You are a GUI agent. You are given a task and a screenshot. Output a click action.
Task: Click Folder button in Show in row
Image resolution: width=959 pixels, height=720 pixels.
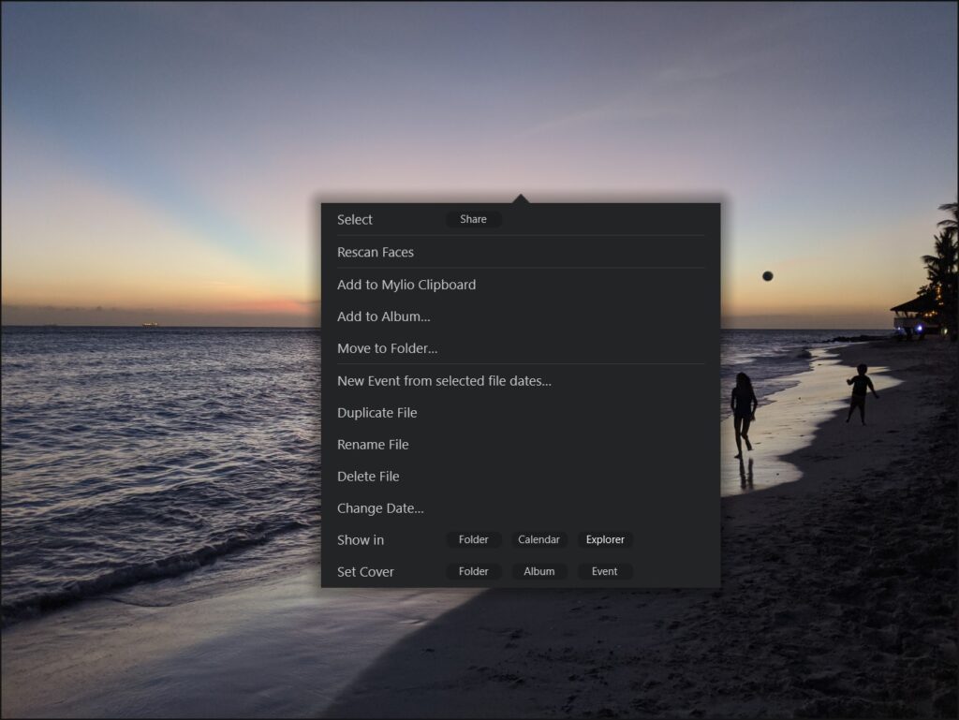click(473, 539)
